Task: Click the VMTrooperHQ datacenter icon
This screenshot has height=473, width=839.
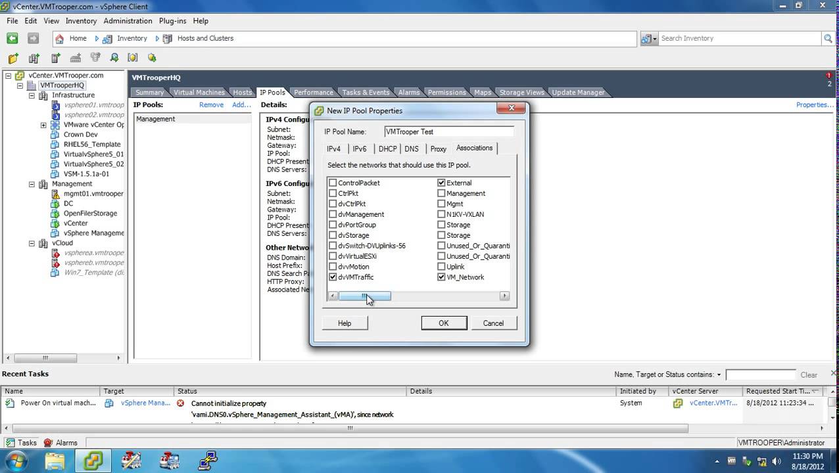Action: 32,85
